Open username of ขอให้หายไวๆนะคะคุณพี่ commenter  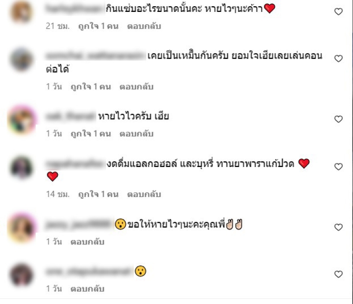tap(79, 224)
